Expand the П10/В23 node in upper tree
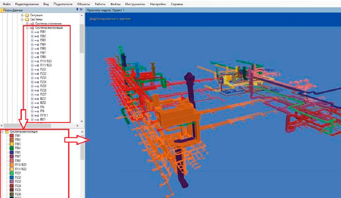The width and height of the screenshot is (341, 198). tap(32, 61)
